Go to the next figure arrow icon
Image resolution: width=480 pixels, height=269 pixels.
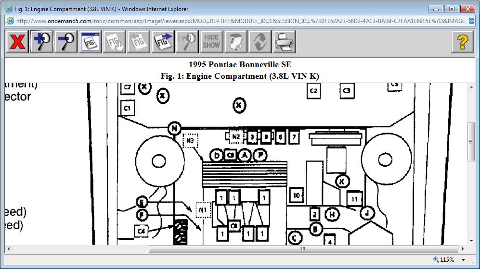pos(163,41)
